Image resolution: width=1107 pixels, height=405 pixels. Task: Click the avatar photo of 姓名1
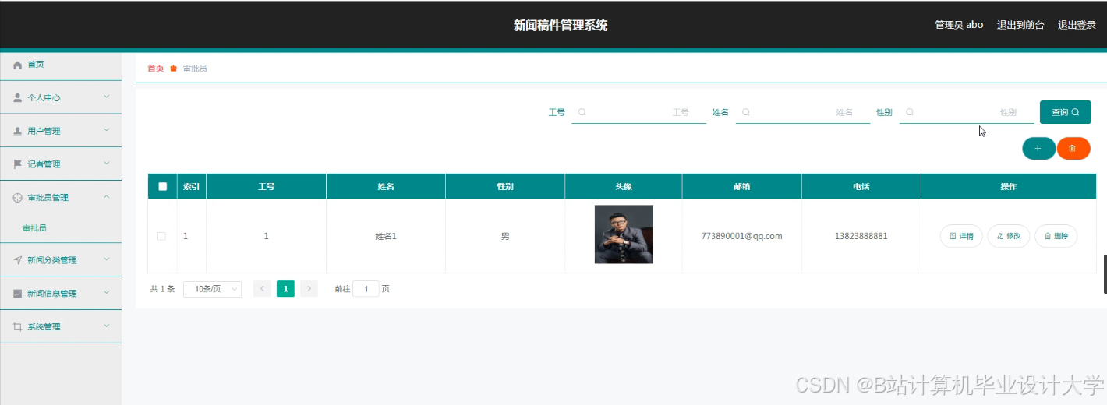coord(624,234)
